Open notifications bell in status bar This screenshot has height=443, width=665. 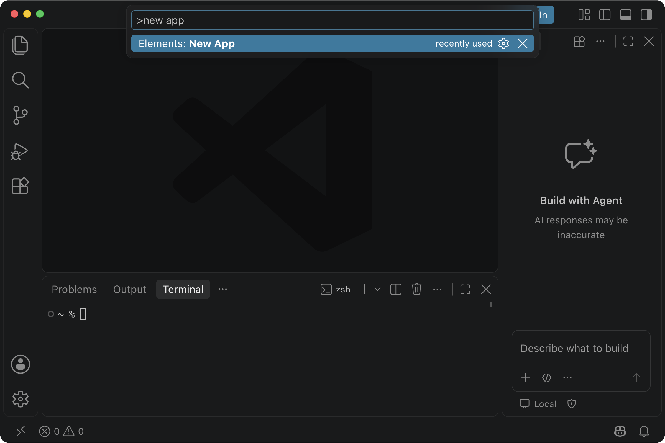point(644,431)
